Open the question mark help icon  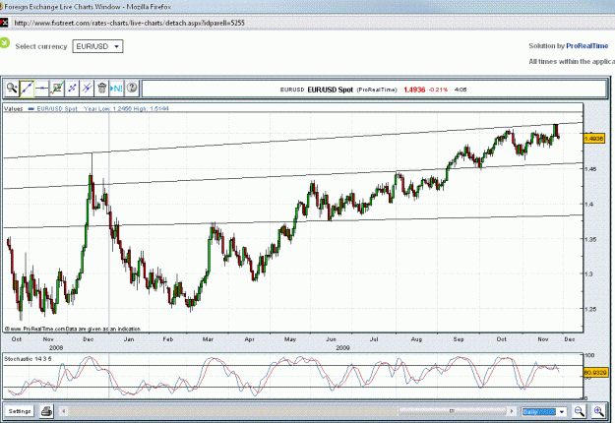132,88
